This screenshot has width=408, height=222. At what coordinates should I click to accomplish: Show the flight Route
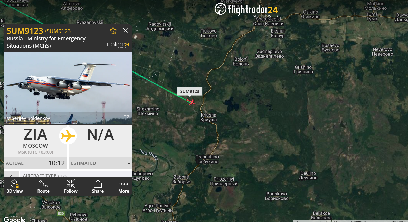(x=43, y=186)
